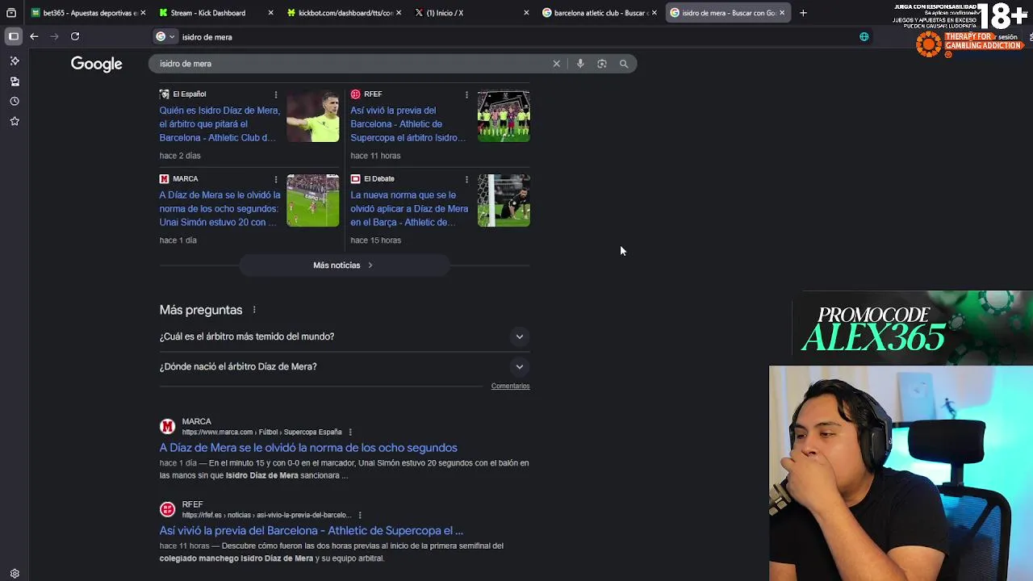Click the Comentarios feedback link
The width and height of the screenshot is (1033, 581).
(510, 386)
